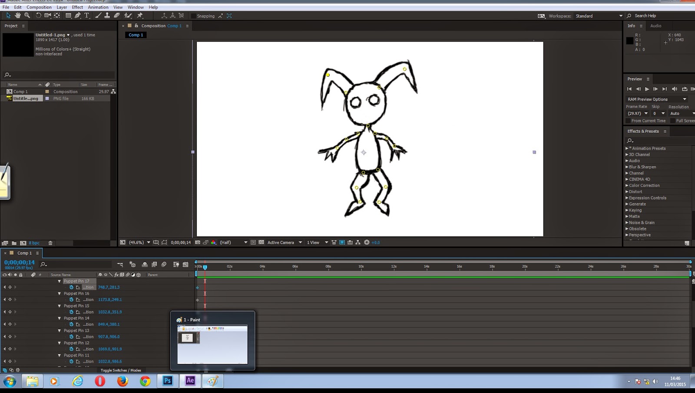695x393 pixels.
Task: Click the Paint taskbar preview thumbnail
Action: [x=212, y=344]
